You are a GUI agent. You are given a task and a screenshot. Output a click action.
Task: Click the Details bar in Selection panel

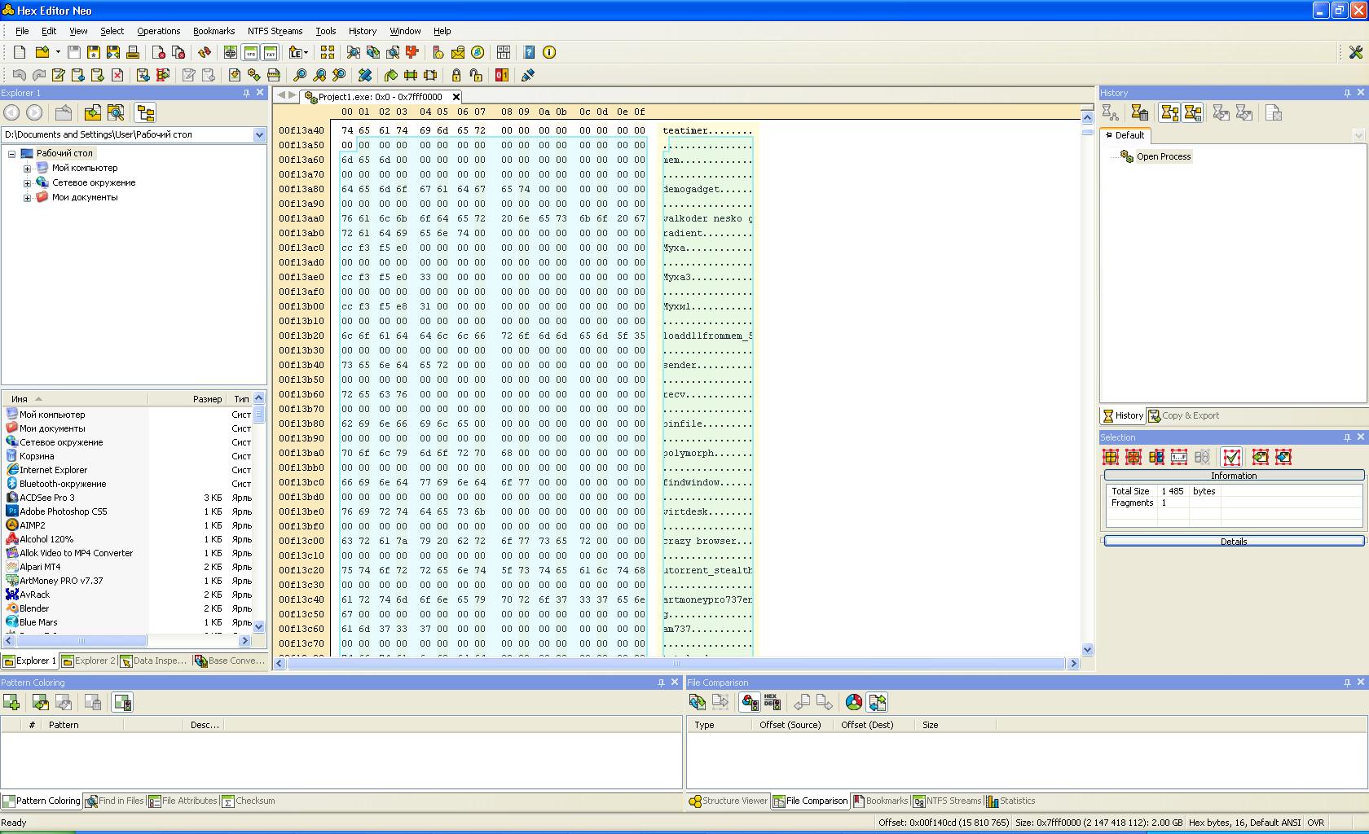click(x=1233, y=541)
